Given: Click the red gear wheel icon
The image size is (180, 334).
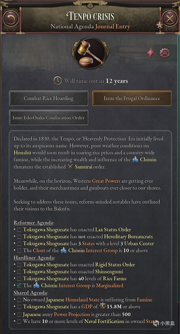Looking at the screenshot, I should click(165, 53).
